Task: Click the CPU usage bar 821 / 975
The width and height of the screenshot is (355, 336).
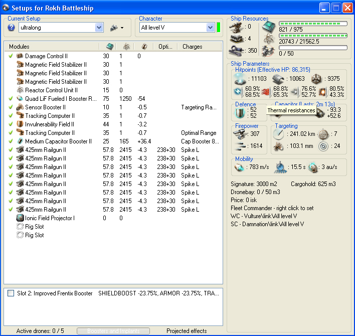Action: (313, 24)
